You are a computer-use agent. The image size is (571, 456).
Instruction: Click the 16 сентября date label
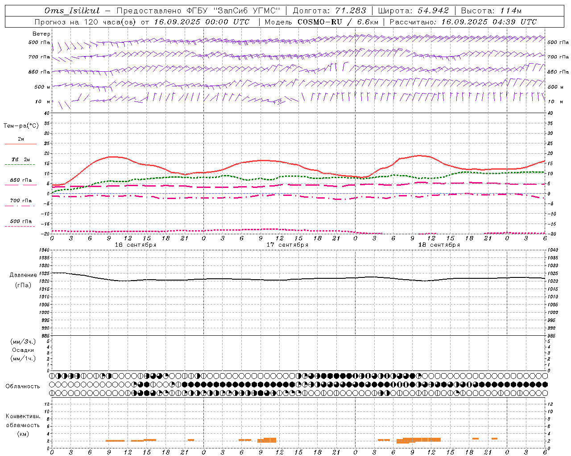[x=136, y=245]
